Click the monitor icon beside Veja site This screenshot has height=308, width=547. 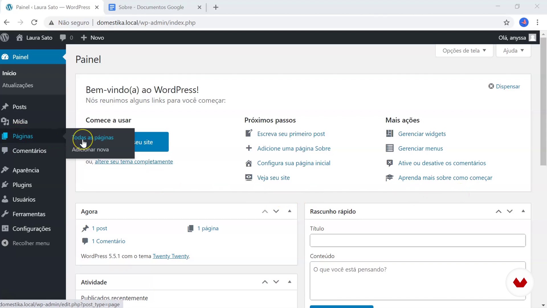click(249, 177)
